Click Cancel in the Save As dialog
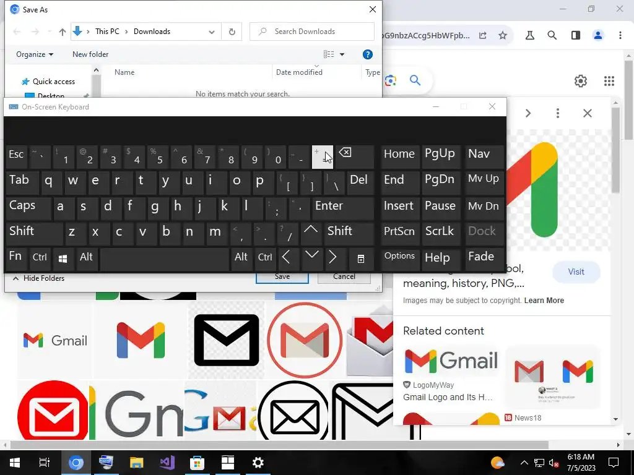Image resolution: width=634 pixels, height=475 pixels. tap(344, 277)
